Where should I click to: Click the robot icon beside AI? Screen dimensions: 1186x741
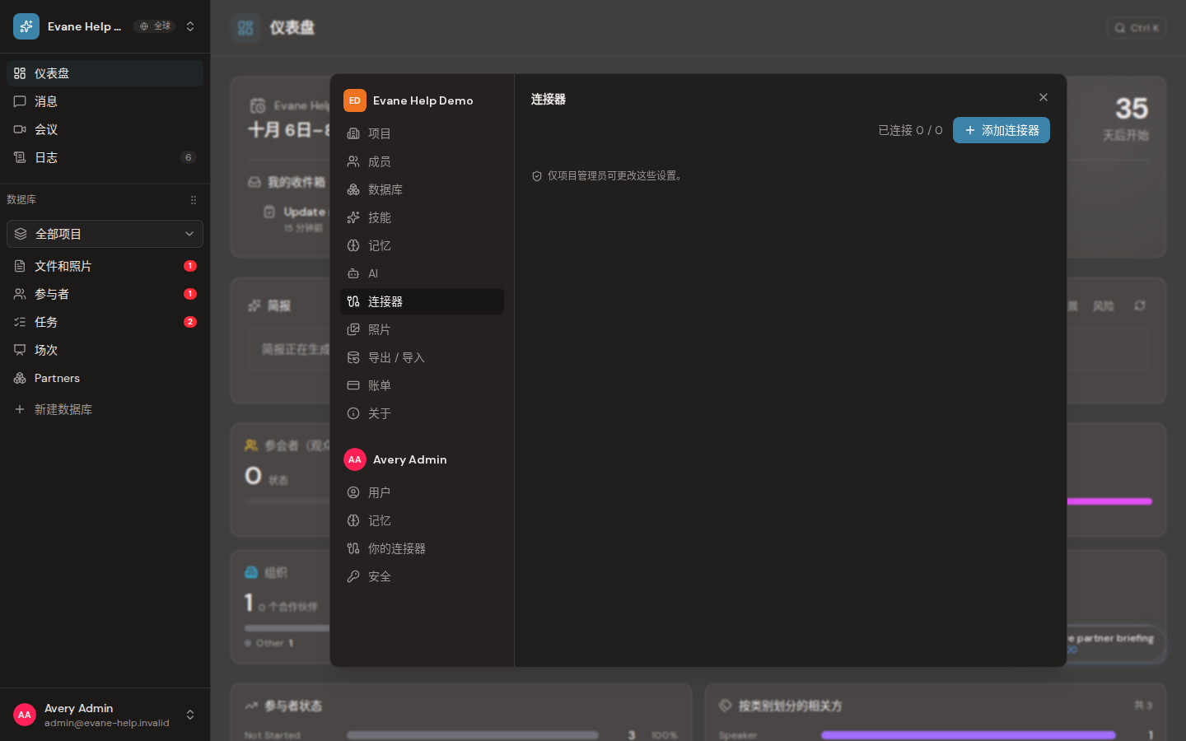pos(353,273)
